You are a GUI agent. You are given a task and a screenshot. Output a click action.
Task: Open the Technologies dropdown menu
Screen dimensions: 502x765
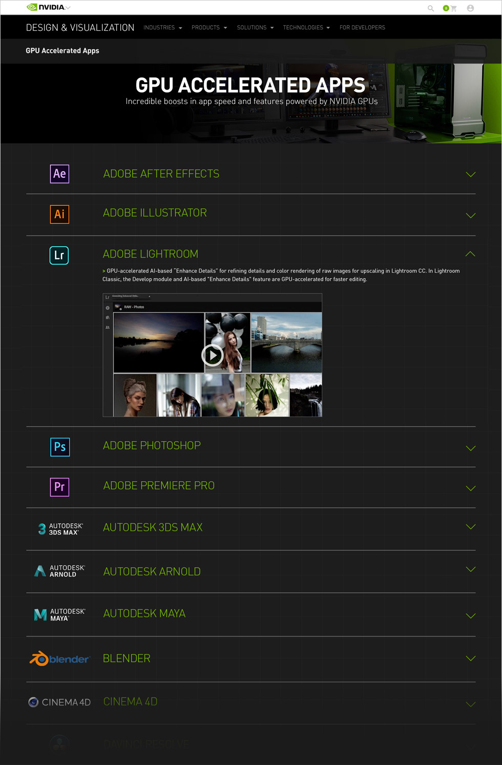(x=306, y=28)
